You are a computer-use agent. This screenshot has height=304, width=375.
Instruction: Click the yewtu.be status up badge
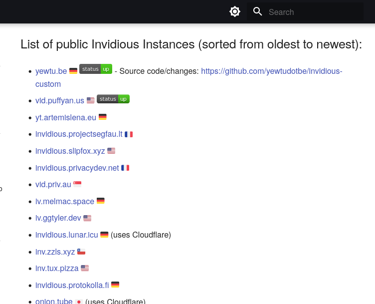coord(96,69)
